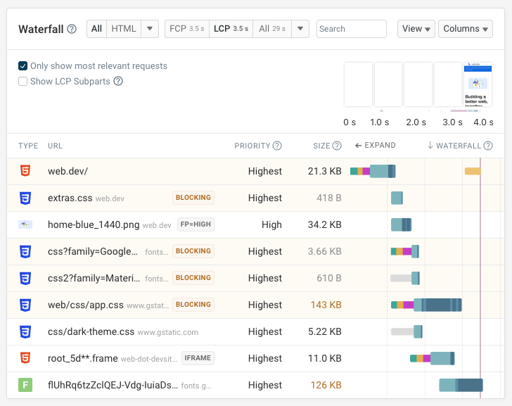
Task: Open the flUhRq6tzZclQEJ-Vdg-IuiaDs... font request
Action: click(255, 385)
